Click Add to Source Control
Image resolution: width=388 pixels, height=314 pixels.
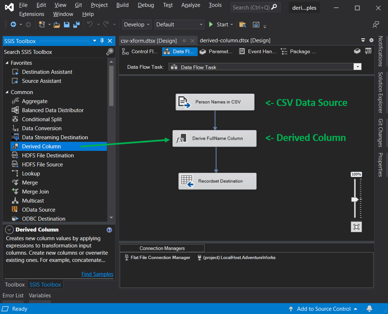324,309
